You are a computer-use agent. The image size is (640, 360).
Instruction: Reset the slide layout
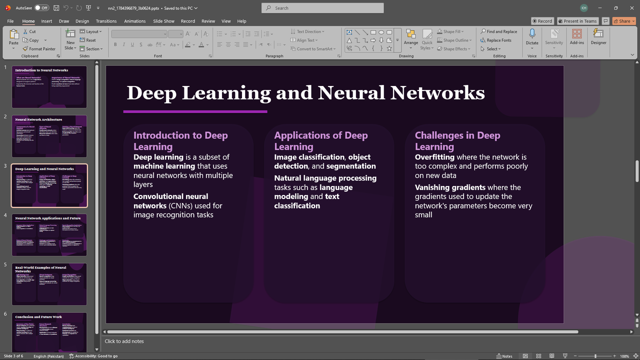pyautogui.click(x=87, y=40)
